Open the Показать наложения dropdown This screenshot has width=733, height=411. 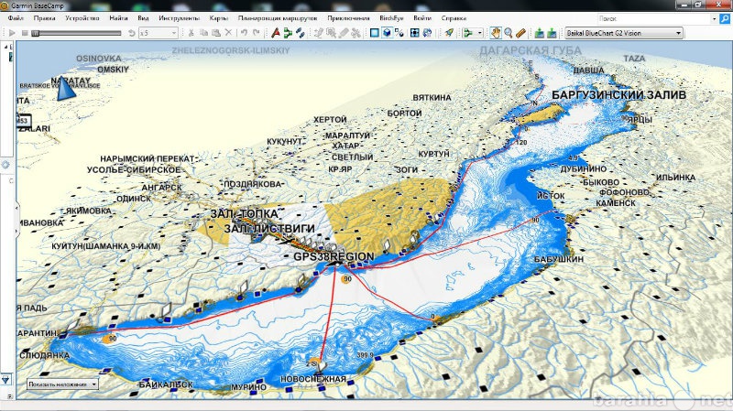click(x=62, y=384)
